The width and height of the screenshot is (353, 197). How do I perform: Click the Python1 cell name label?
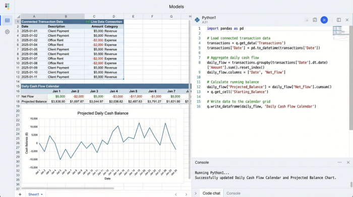(x=209, y=18)
